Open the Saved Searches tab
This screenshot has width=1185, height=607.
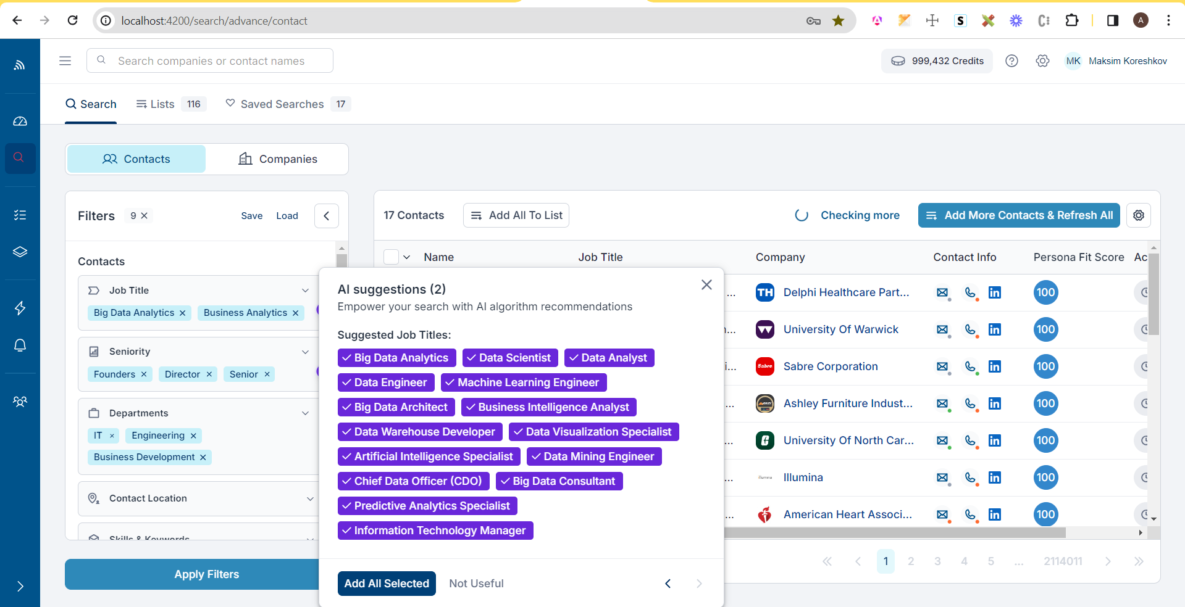[x=282, y=104]
